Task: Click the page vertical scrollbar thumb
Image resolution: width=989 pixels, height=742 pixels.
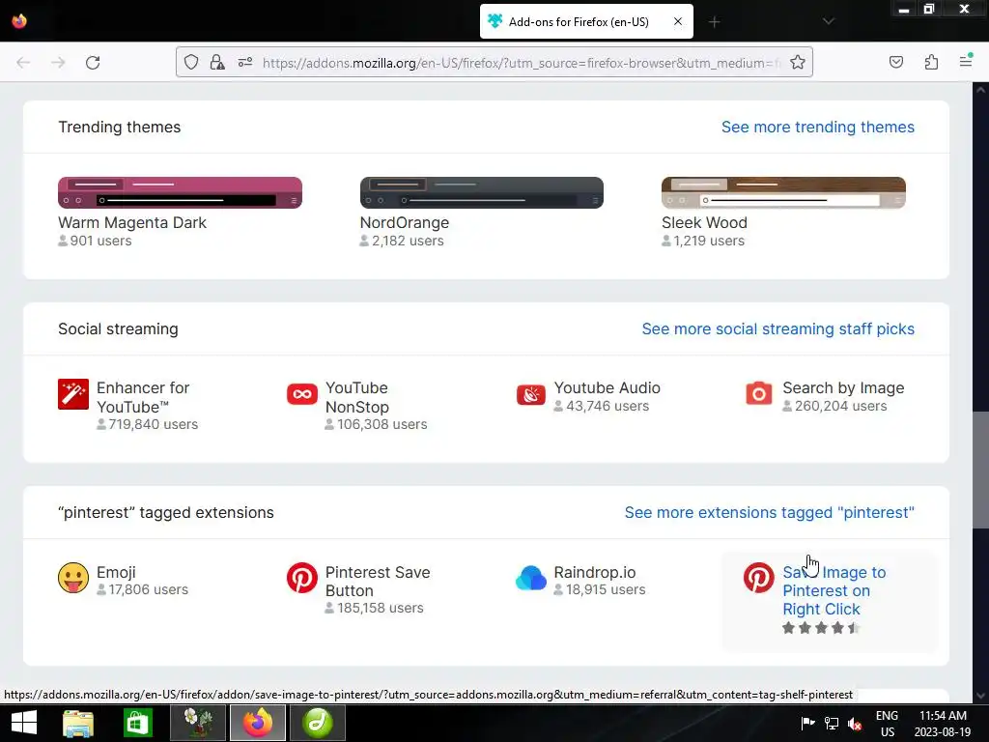Action: [981, 471]
